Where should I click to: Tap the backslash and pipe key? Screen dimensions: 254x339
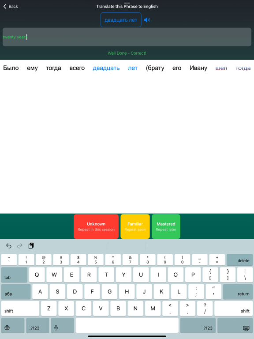pyautogui.click(x=245, y=275)
